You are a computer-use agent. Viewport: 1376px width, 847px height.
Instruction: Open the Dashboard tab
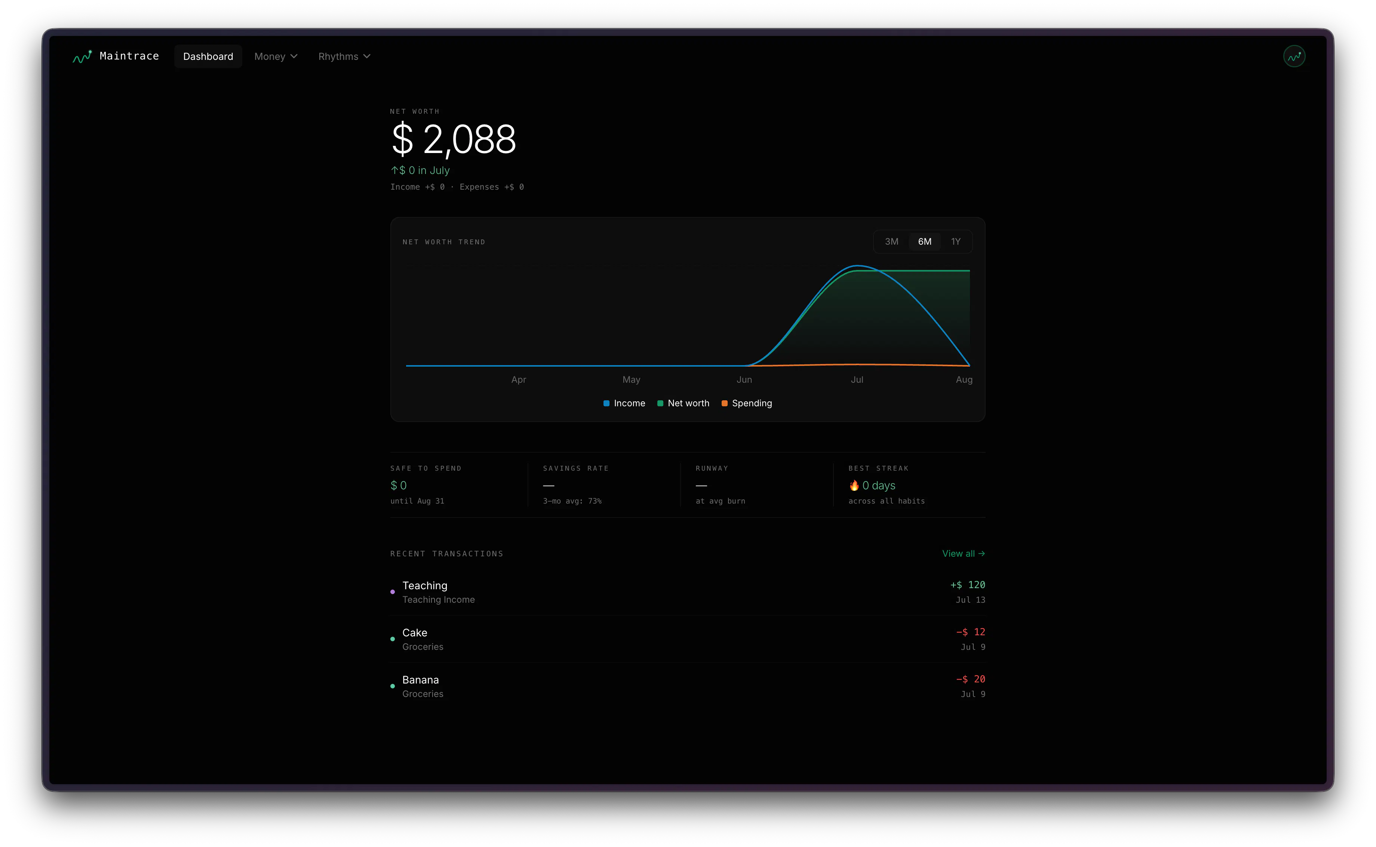(208, 56)
